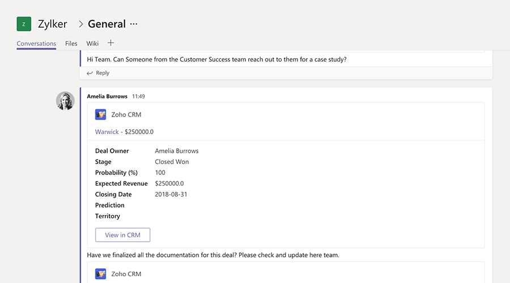
Task: Open the Files tab
Action: (x=71, y=44)
